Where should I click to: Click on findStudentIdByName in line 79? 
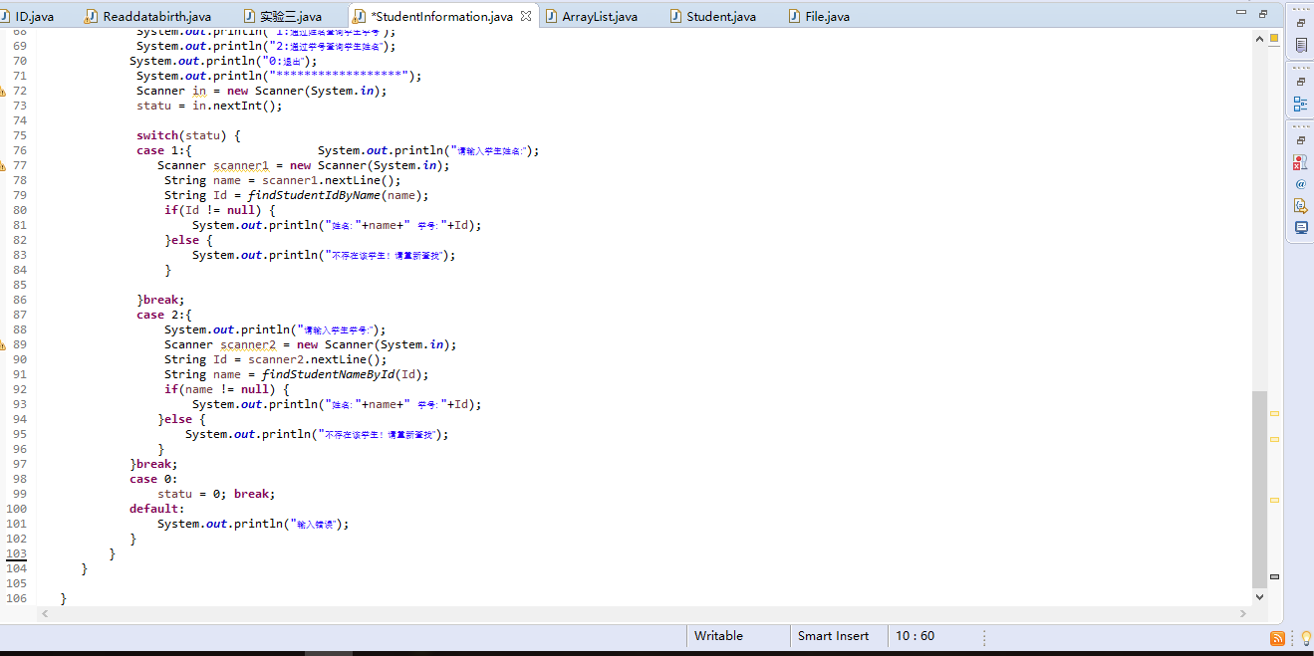[x=315, y=195]
